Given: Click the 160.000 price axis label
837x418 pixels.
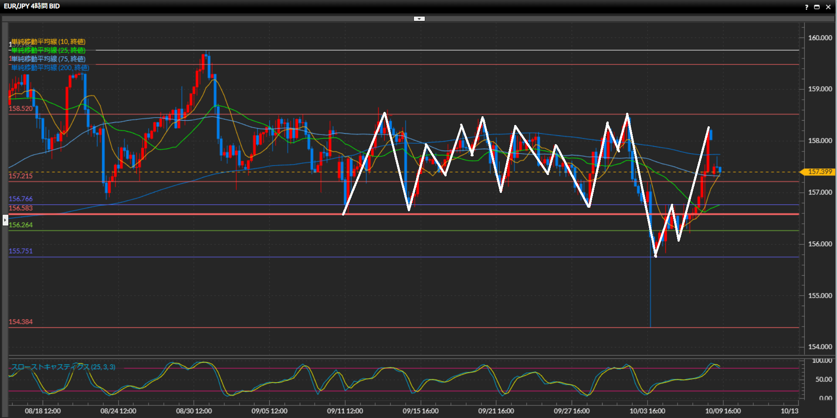Looking at the screenshot, I should pyautogui.click(x=820, y=38).
